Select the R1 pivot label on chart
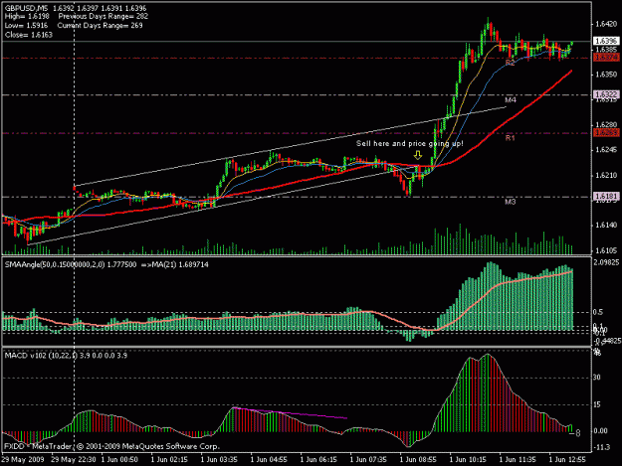 click(510, 138)
